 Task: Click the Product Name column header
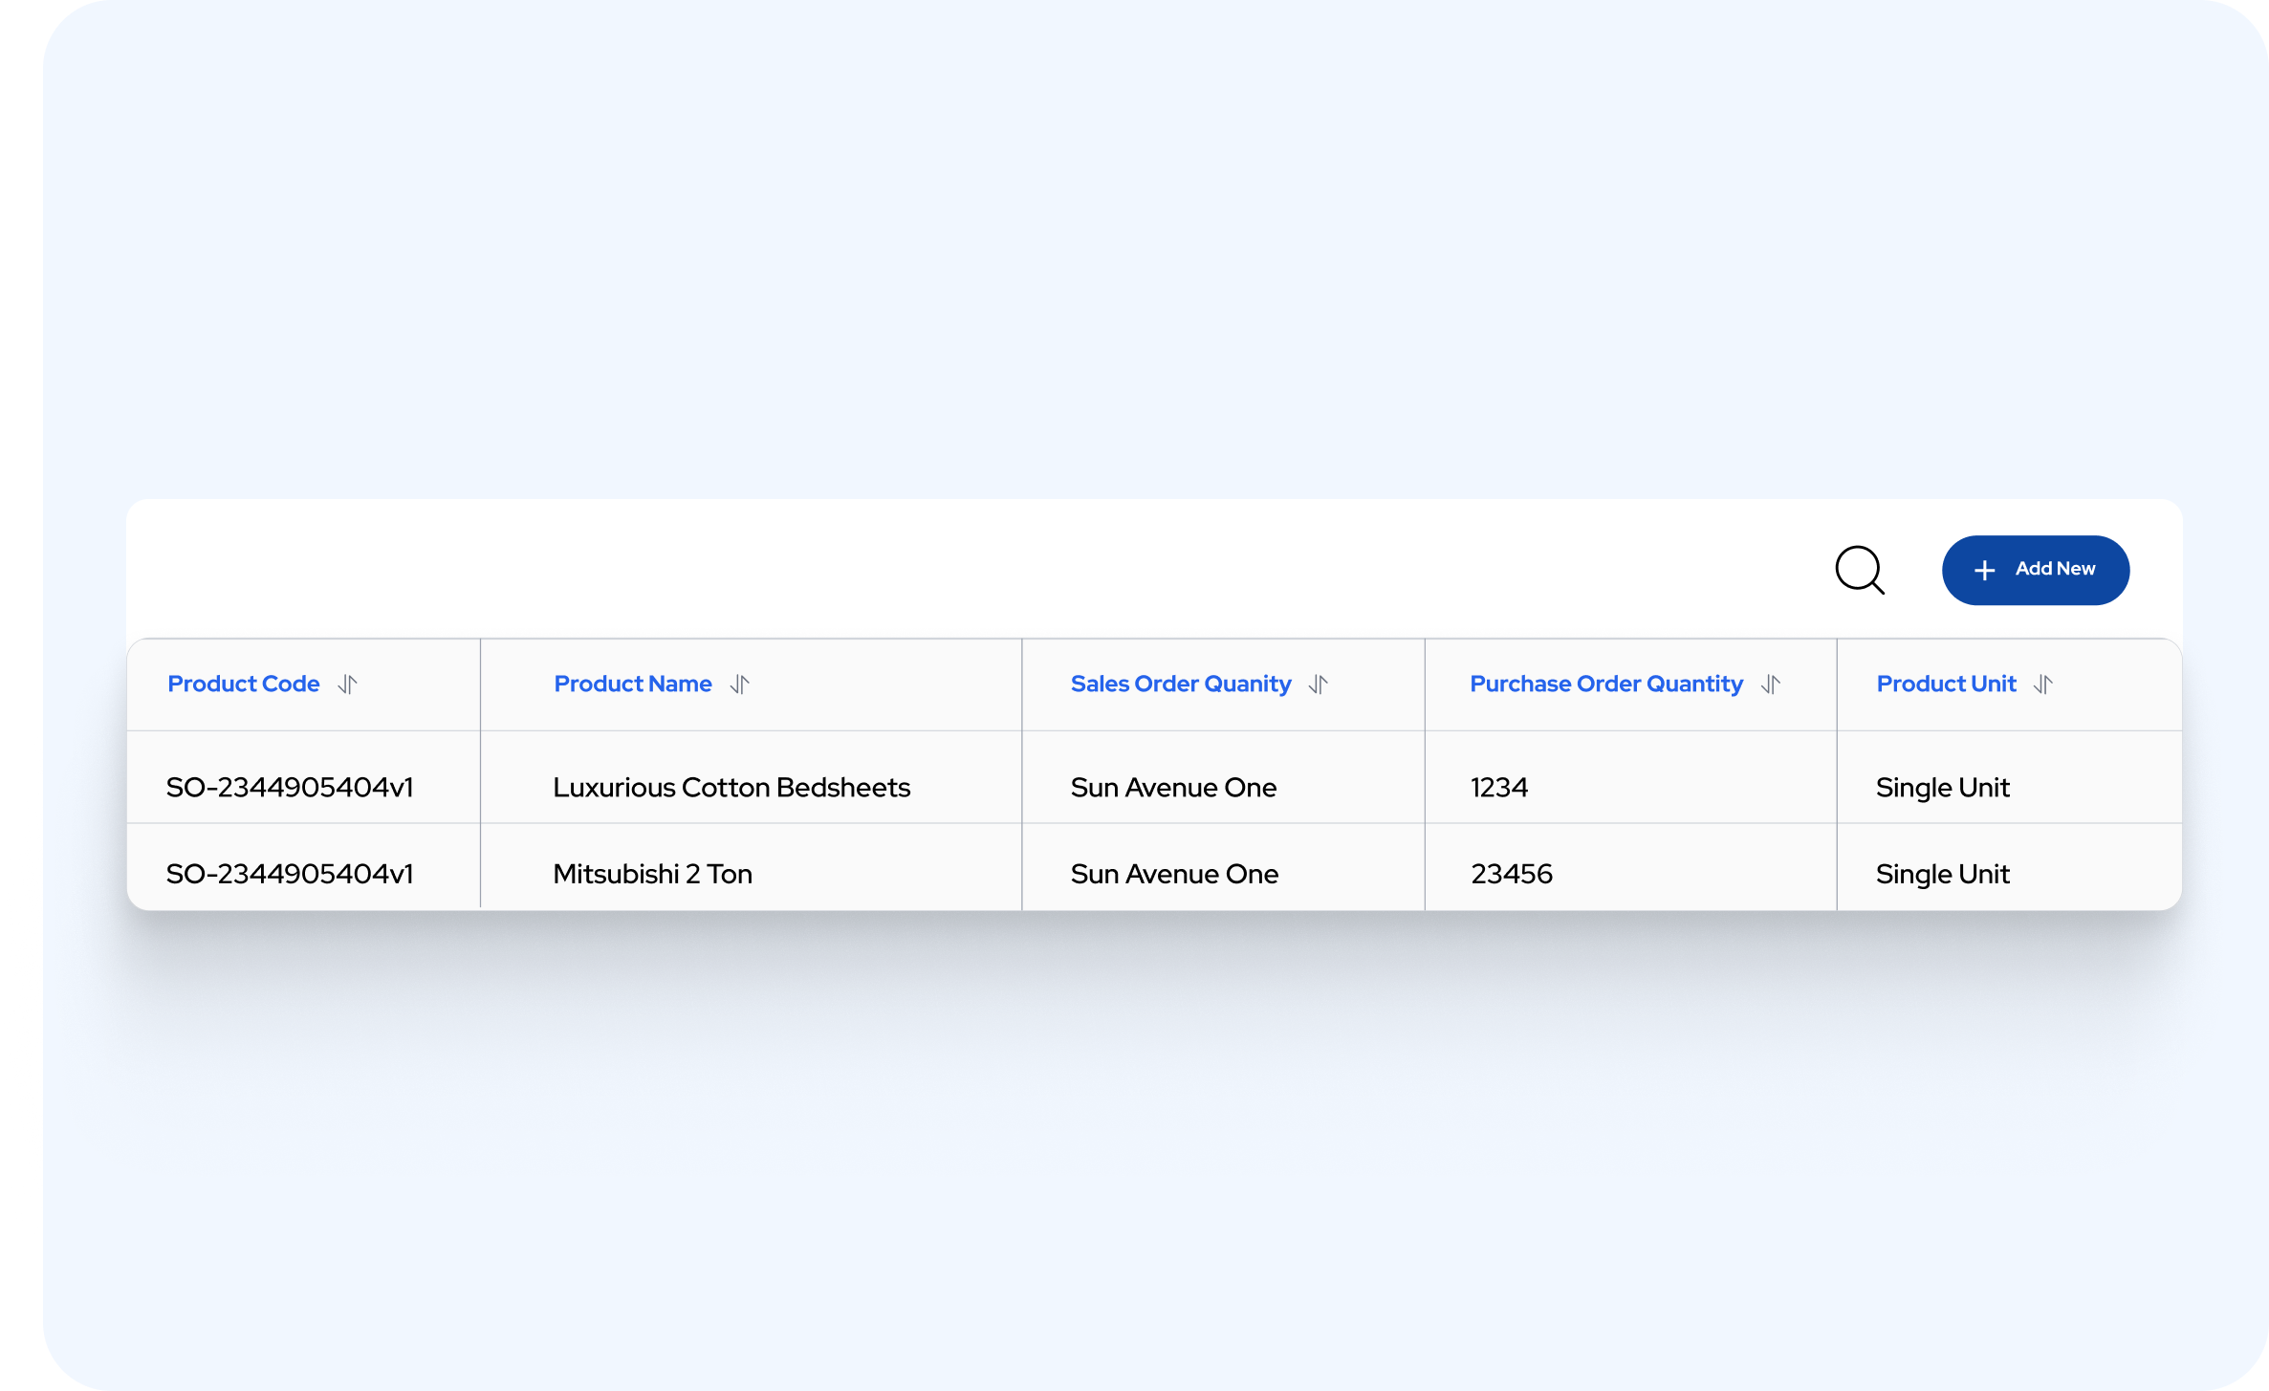(632, 685)
